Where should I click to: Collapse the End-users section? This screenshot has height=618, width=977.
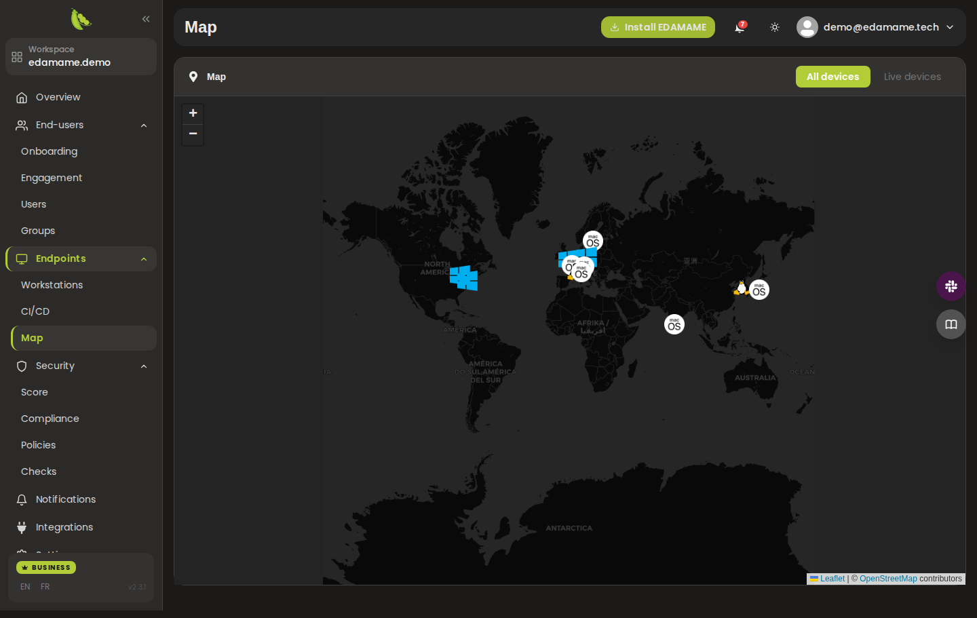[x=144, y=125]
